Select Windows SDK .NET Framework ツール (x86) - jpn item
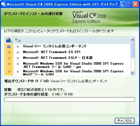The height and width of the screenshot is (126, 140). (x=73, y=65)
